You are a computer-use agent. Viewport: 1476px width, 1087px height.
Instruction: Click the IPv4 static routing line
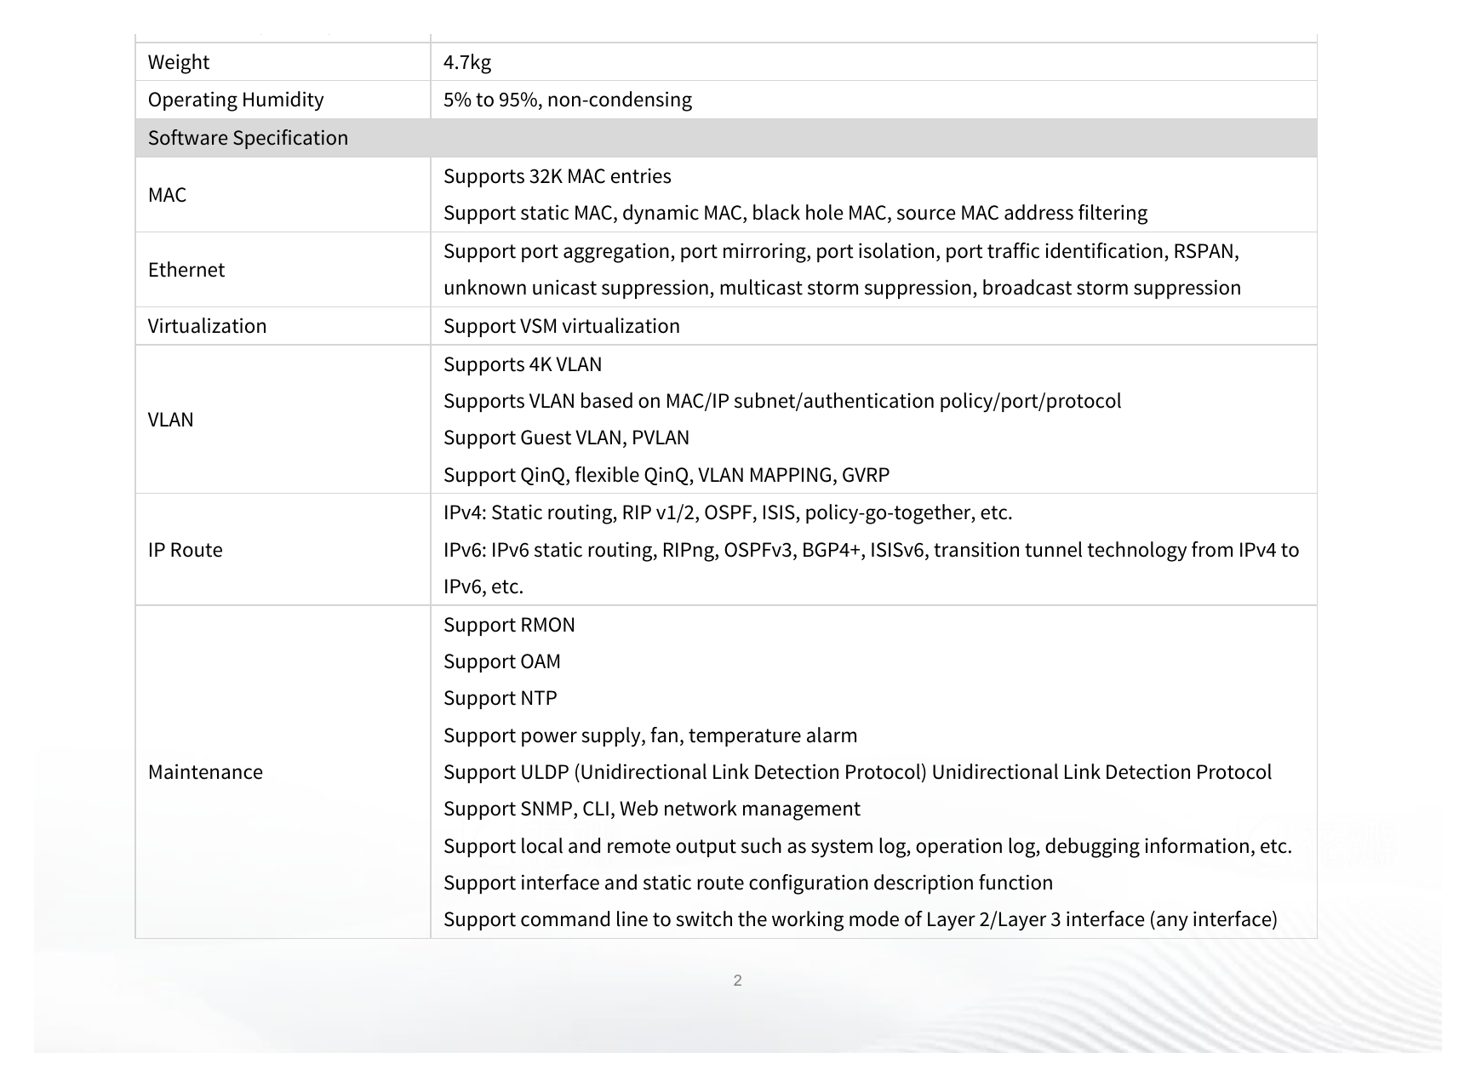727,512
